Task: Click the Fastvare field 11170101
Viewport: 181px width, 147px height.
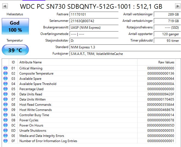Action: pos(94,14)
